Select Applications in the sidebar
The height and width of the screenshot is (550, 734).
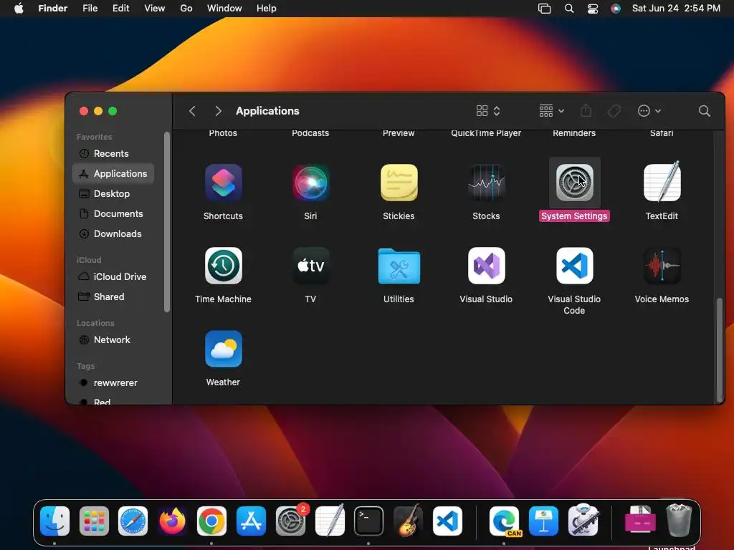point(113,173)
